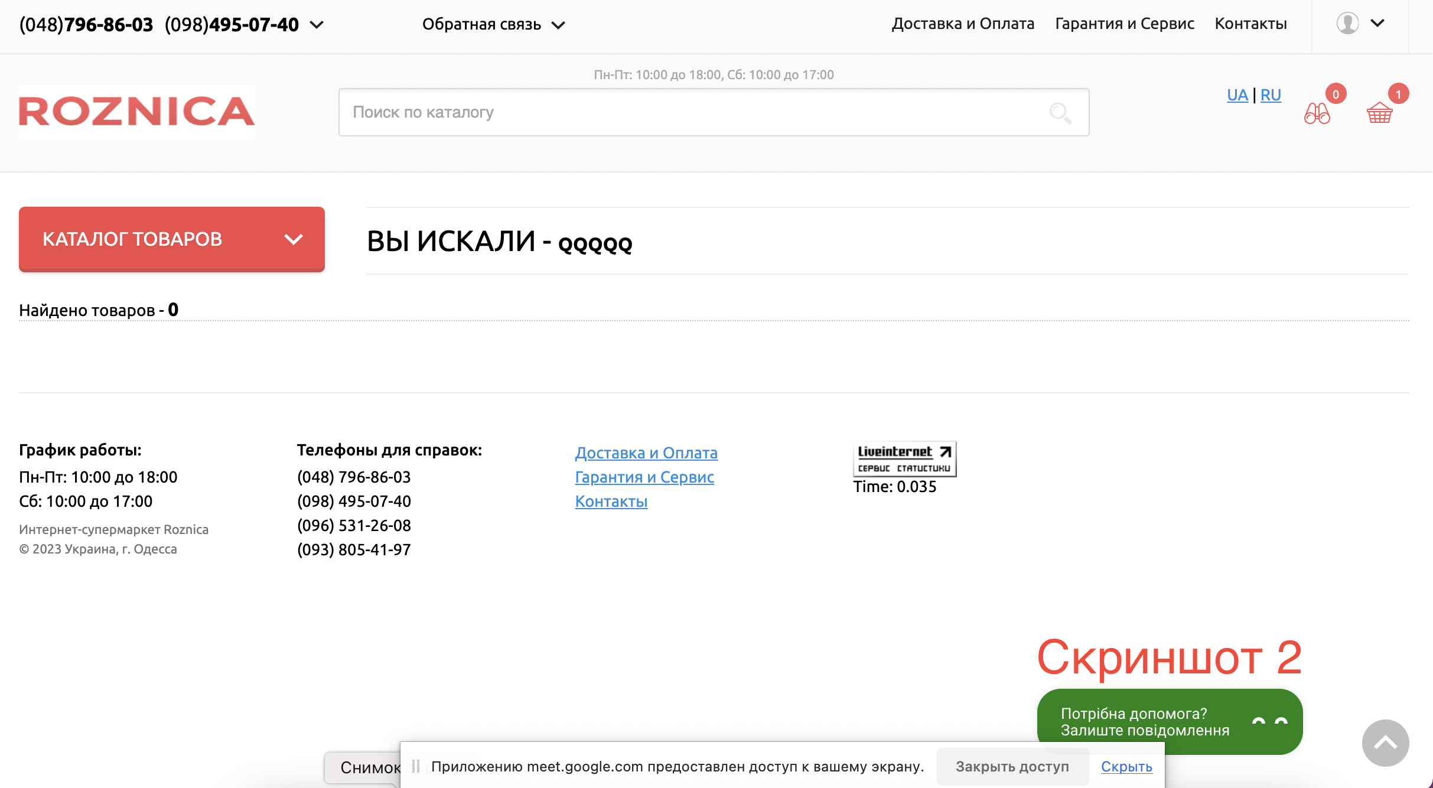Switch language to RU
Viewport: 1433px width, 788px height.
[1271, 95]
